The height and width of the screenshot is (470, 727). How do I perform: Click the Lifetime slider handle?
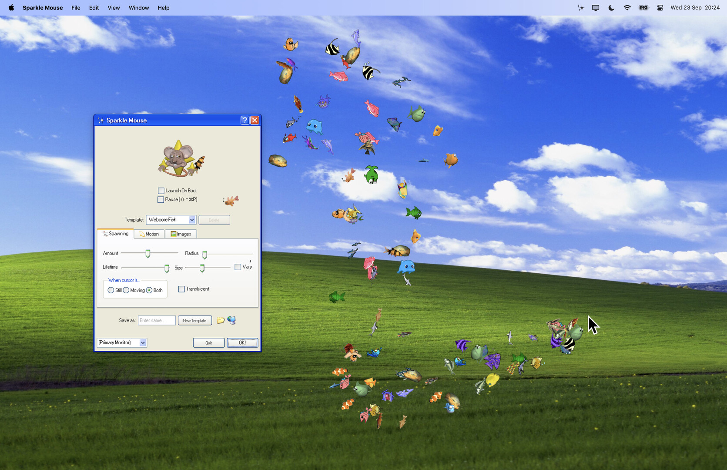[167, 268]
